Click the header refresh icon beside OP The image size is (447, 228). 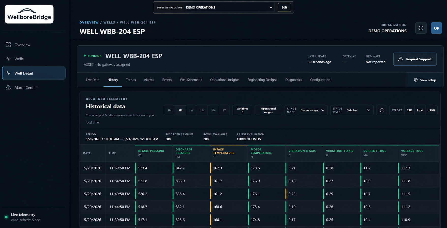[421, 28]
